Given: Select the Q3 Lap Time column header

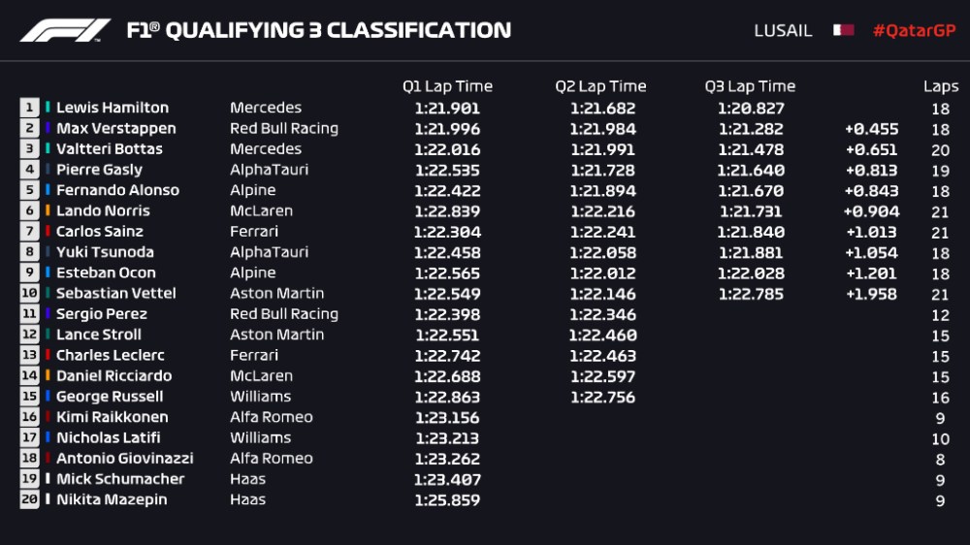Looking at the screenshot, I should [750, 86].
